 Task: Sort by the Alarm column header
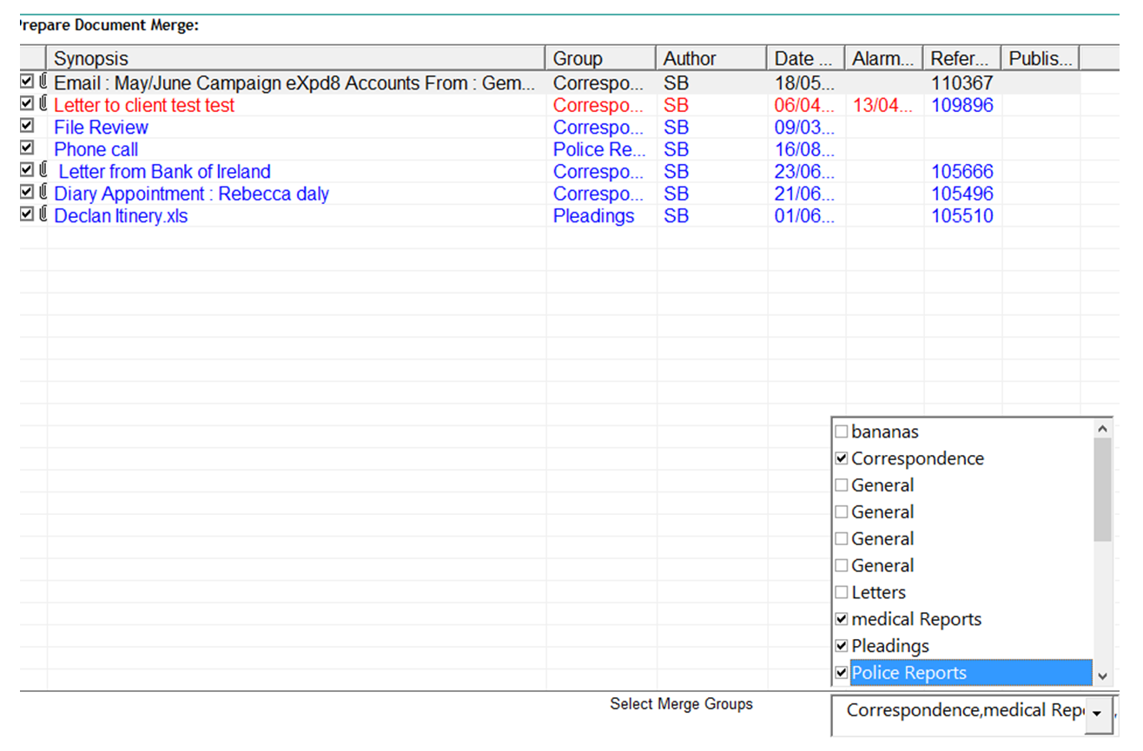pyautogui.click(x=884, y=58)
